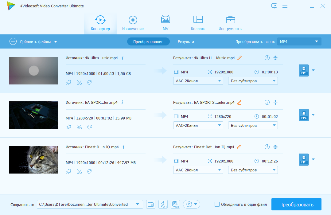This screenshot has width=331, height=215.
Task: Open scissors cut tool for 4K Ultra video
Action: point(79,83)
